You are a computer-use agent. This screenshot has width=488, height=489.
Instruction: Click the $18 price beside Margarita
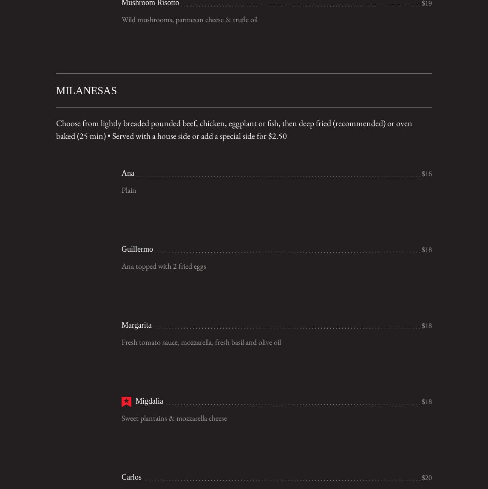point(426,326)
